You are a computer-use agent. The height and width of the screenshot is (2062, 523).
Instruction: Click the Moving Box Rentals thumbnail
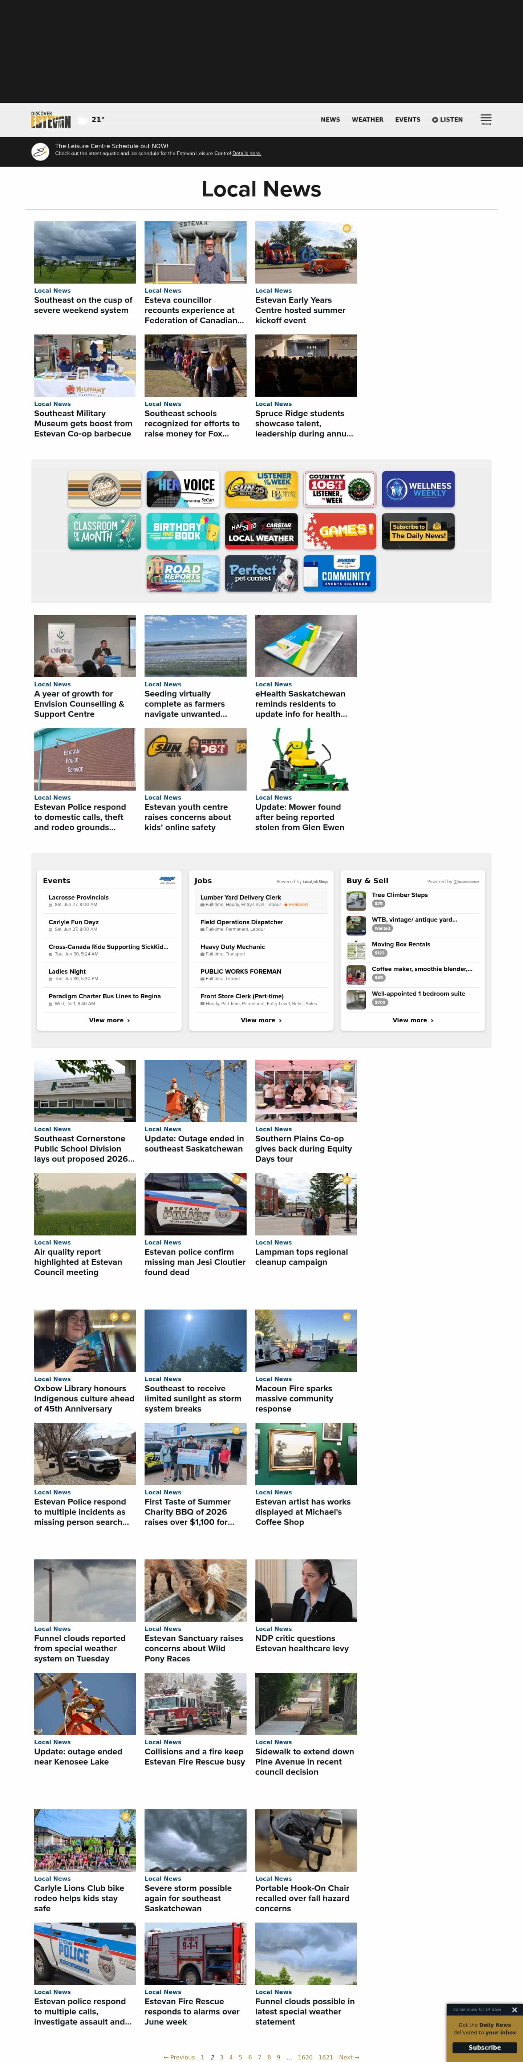[356, 950]
